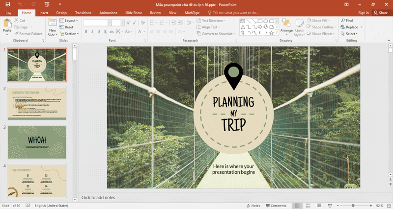Open the Align Text dropdown

(208, 27)
